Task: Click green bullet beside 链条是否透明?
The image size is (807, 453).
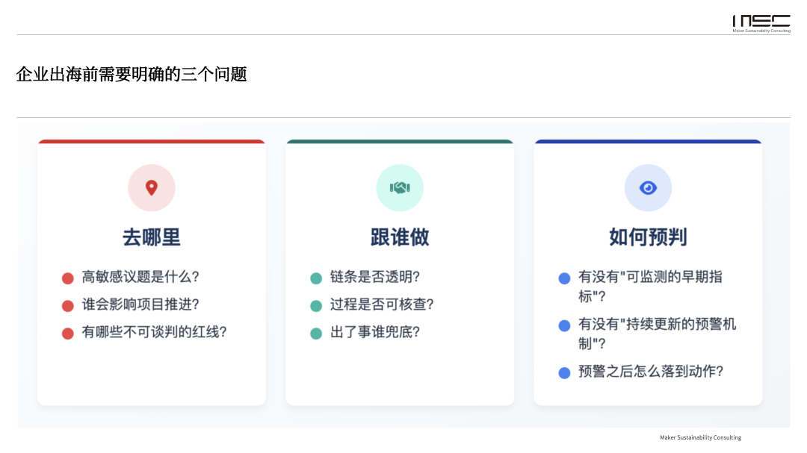Action: (316, 278)
